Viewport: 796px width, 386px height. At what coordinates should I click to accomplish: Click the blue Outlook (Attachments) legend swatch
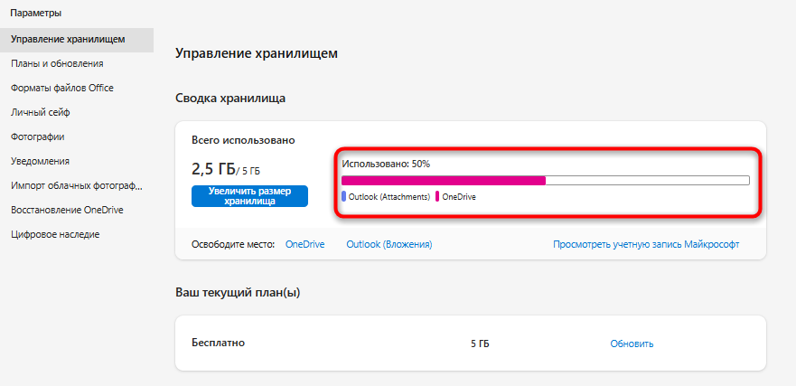click(x=343, y=196)
